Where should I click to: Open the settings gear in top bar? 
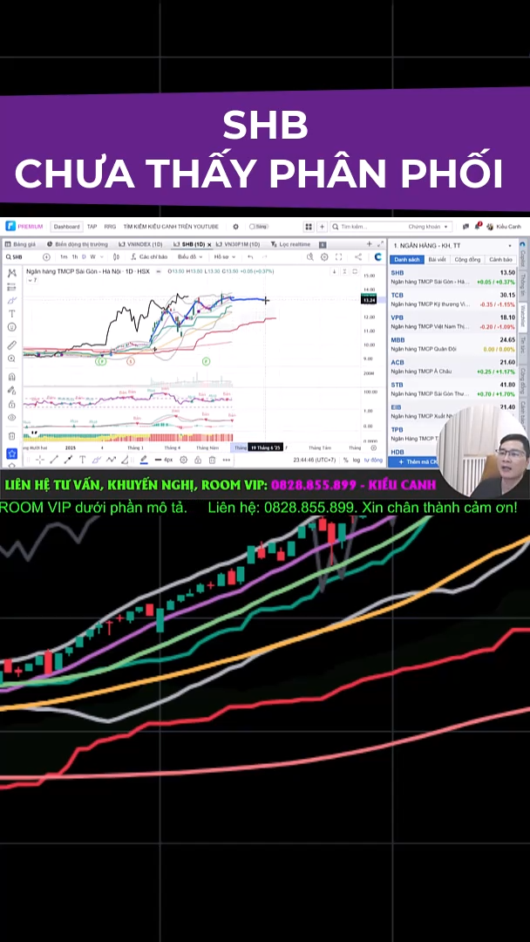tap(236, 227)
